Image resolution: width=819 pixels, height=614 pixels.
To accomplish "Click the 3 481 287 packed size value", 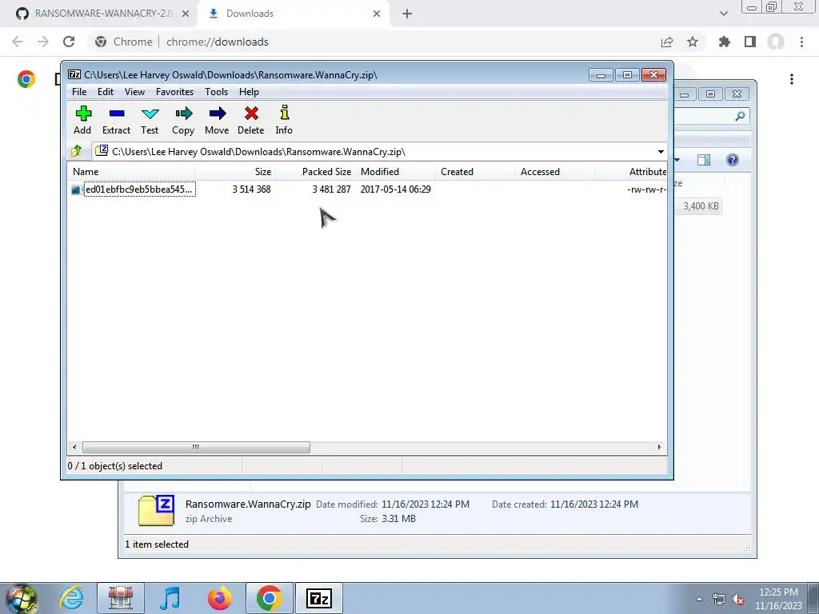I will [x=331, y=189].
